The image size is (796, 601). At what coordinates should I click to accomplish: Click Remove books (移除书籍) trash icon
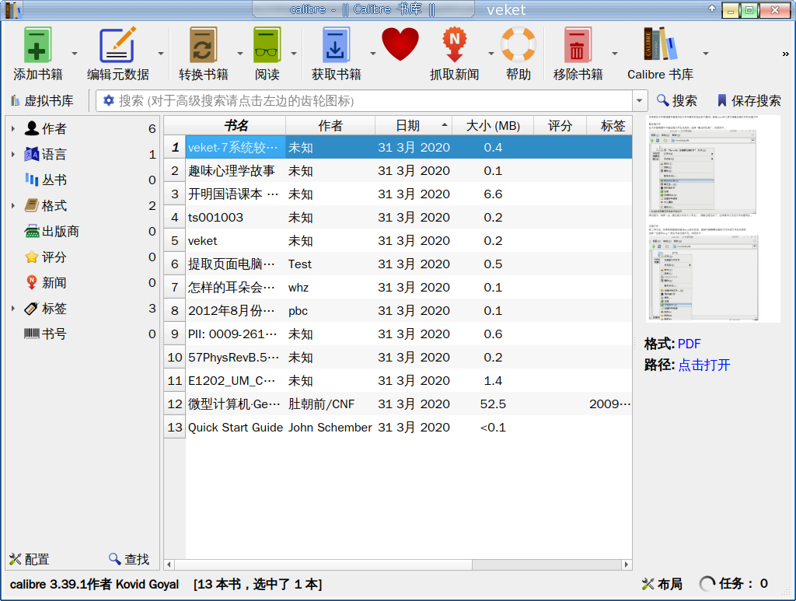coord(578,46)
